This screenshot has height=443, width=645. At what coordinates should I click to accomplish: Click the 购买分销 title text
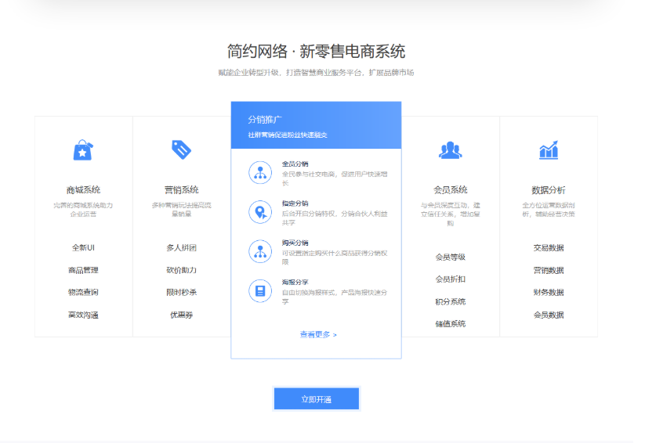(x=295, y=243)
